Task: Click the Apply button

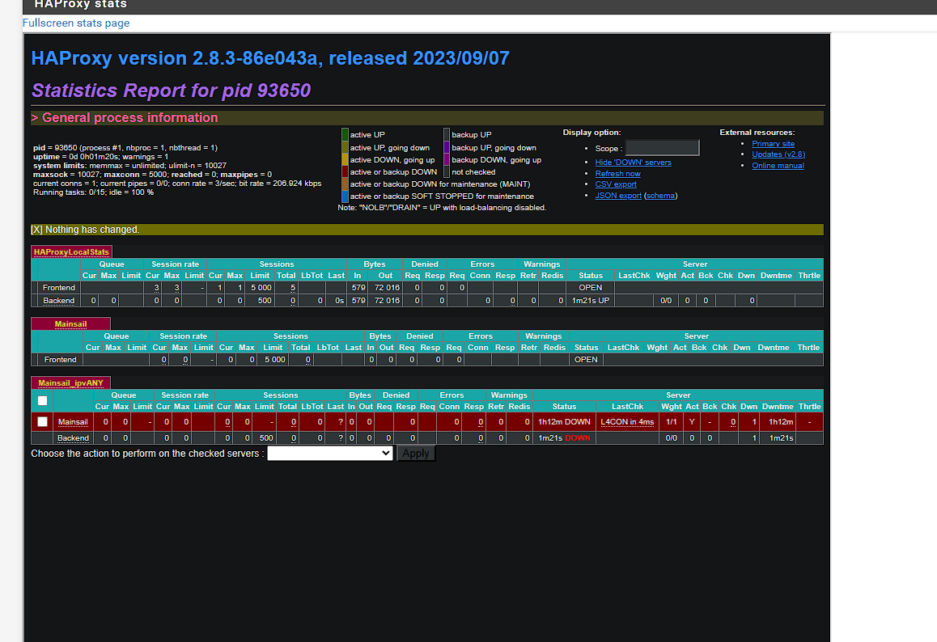Action: [416, 454]
